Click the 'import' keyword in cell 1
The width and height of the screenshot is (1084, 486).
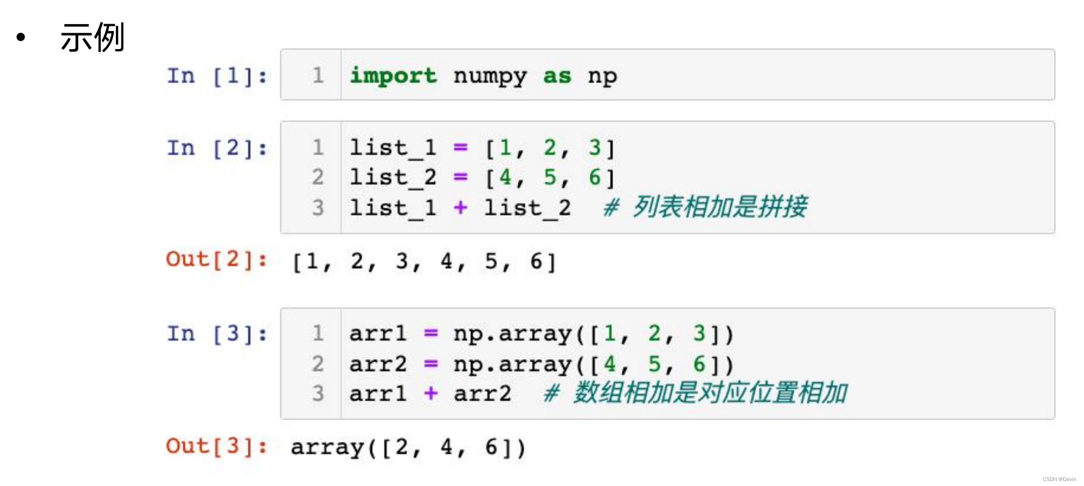[x=393, y=76]
